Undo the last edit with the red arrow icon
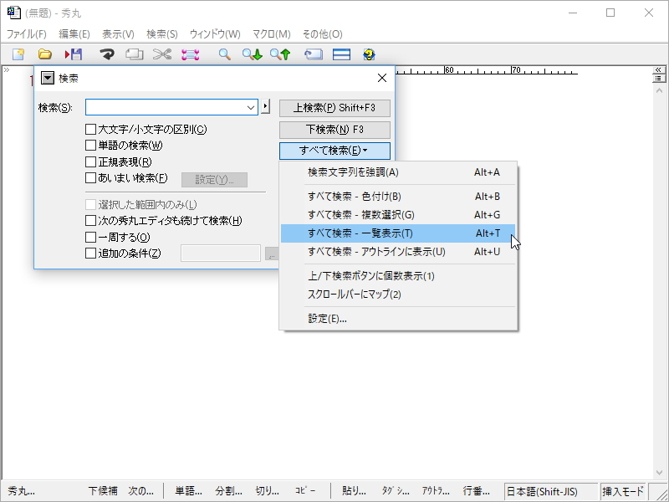 107,54
